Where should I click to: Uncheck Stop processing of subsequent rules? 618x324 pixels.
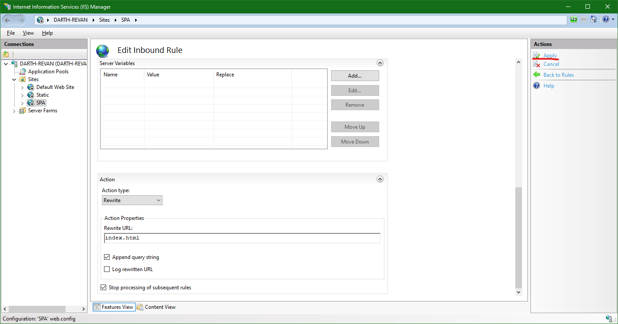[x=103, y=287]
